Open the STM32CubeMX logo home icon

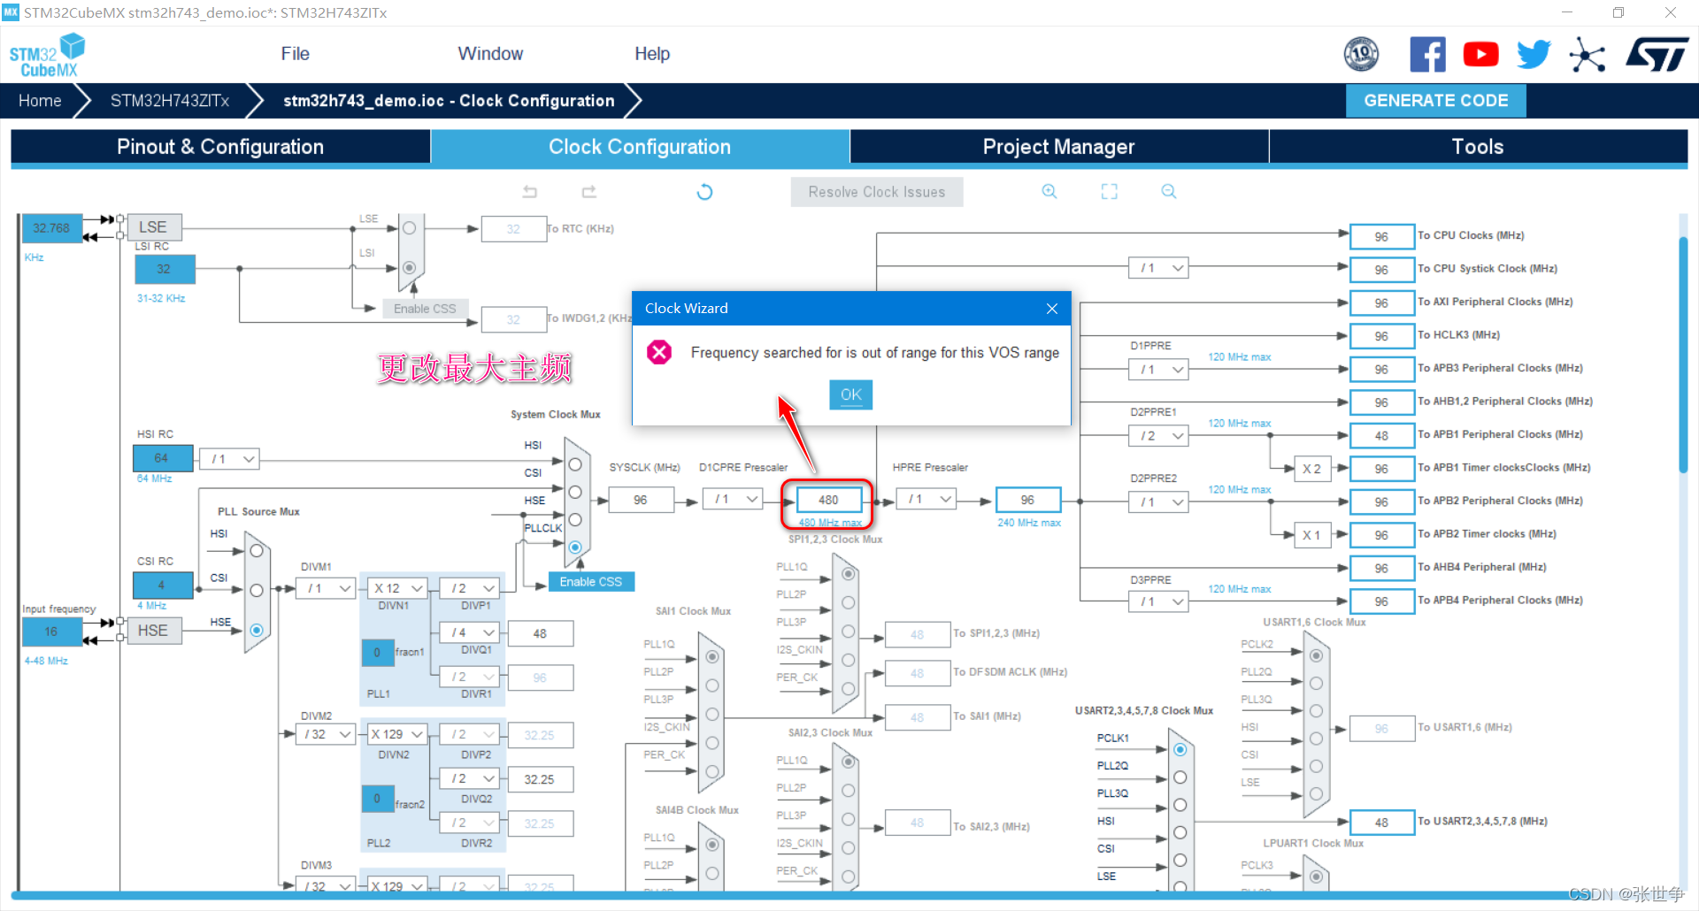47,55
